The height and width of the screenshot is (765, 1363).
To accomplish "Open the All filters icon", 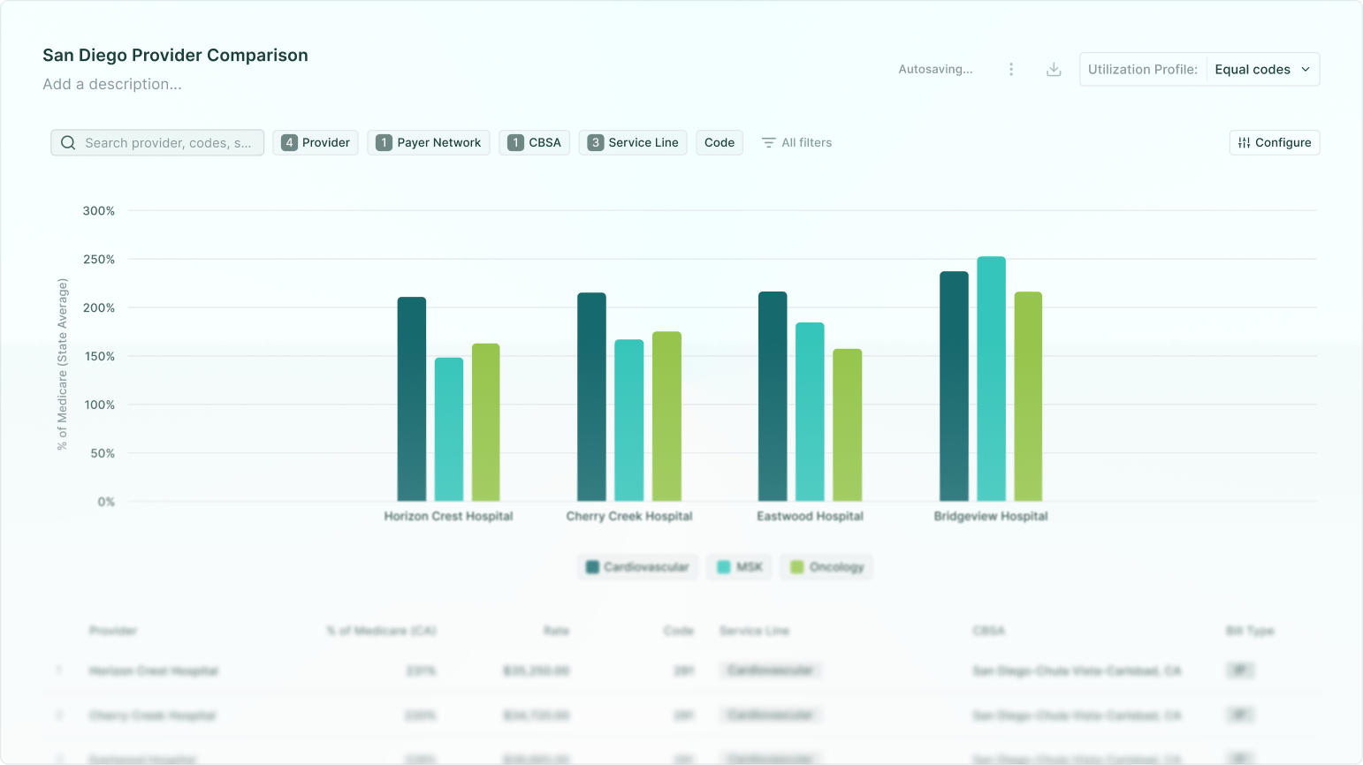I will (x=768, y=142).
